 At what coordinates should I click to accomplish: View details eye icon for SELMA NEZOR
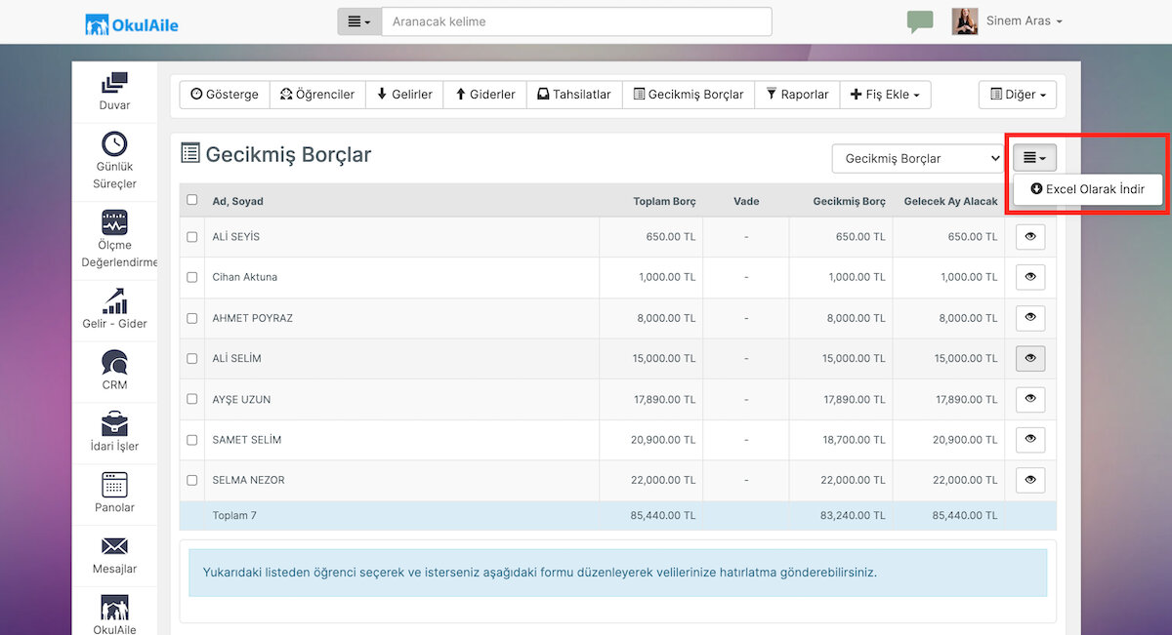coord(1030,480)
